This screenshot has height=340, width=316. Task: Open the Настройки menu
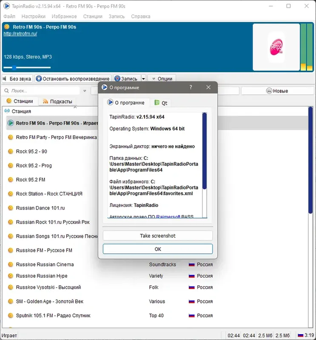pos(34,16)
